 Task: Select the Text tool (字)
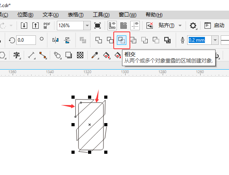click(17, 55)
